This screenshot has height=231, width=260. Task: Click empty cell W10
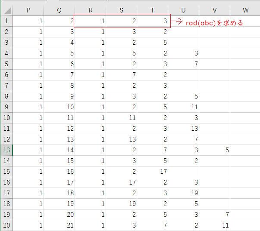pyautogui.click(x=245, y=118)
